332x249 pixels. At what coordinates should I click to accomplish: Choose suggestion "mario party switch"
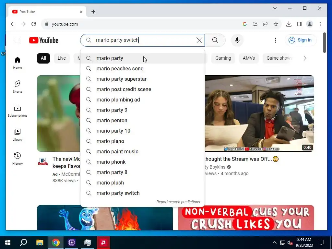point(143,193)
